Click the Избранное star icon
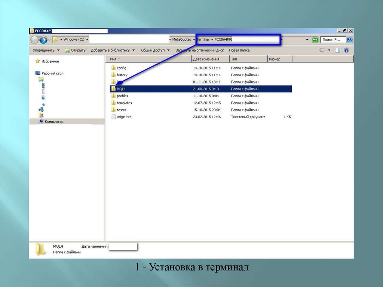Image resolution: width=383 pixels, height=287 pixels. 38,61
